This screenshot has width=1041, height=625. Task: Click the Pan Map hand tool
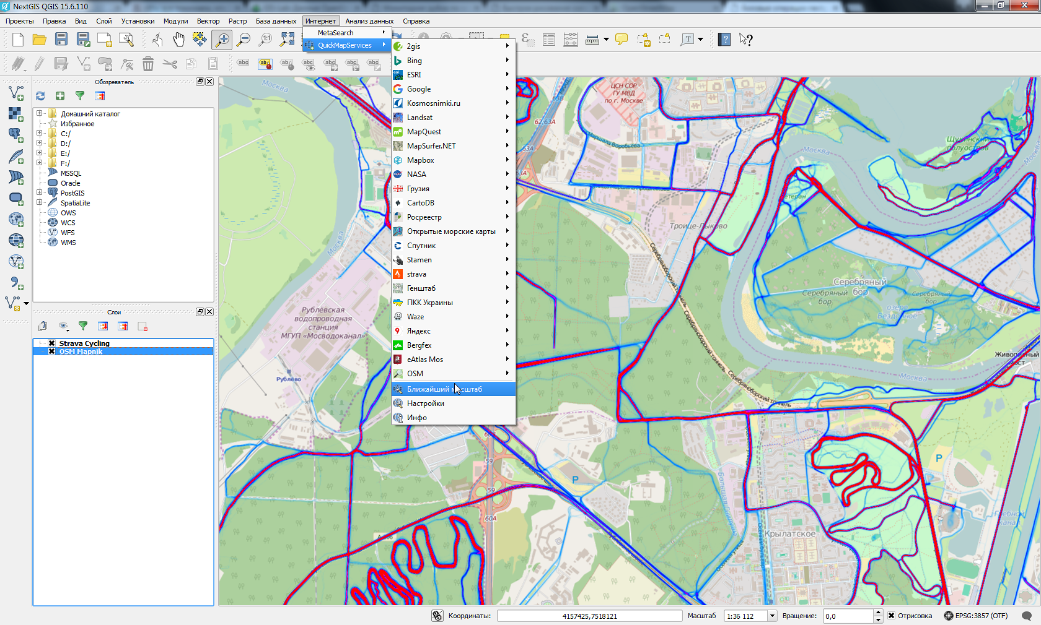[x=178, y=40]
